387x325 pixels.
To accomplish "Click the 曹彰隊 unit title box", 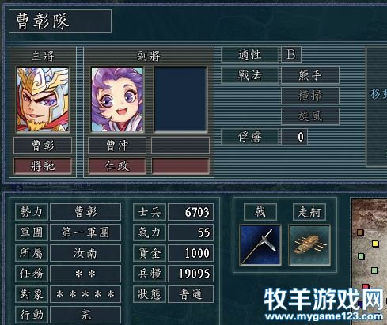I will tap(60, 21).
